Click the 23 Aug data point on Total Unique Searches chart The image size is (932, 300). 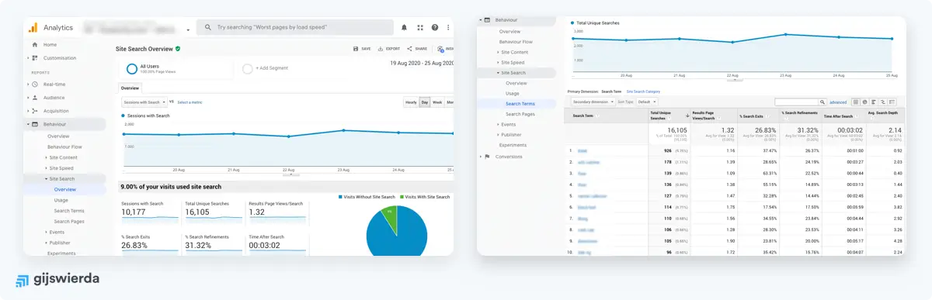[787, 34]
